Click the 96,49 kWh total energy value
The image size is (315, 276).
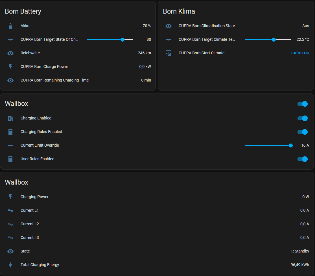click(300, 265)
